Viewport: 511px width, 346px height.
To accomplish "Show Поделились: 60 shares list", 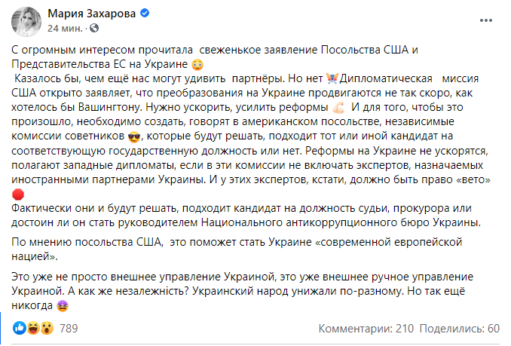I will (460, 329).
